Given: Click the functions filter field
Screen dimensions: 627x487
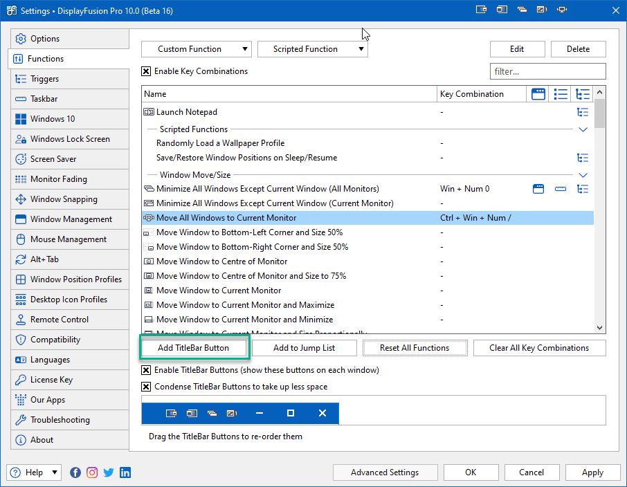Looking at the screenshot, I should (x=548, y=71).
